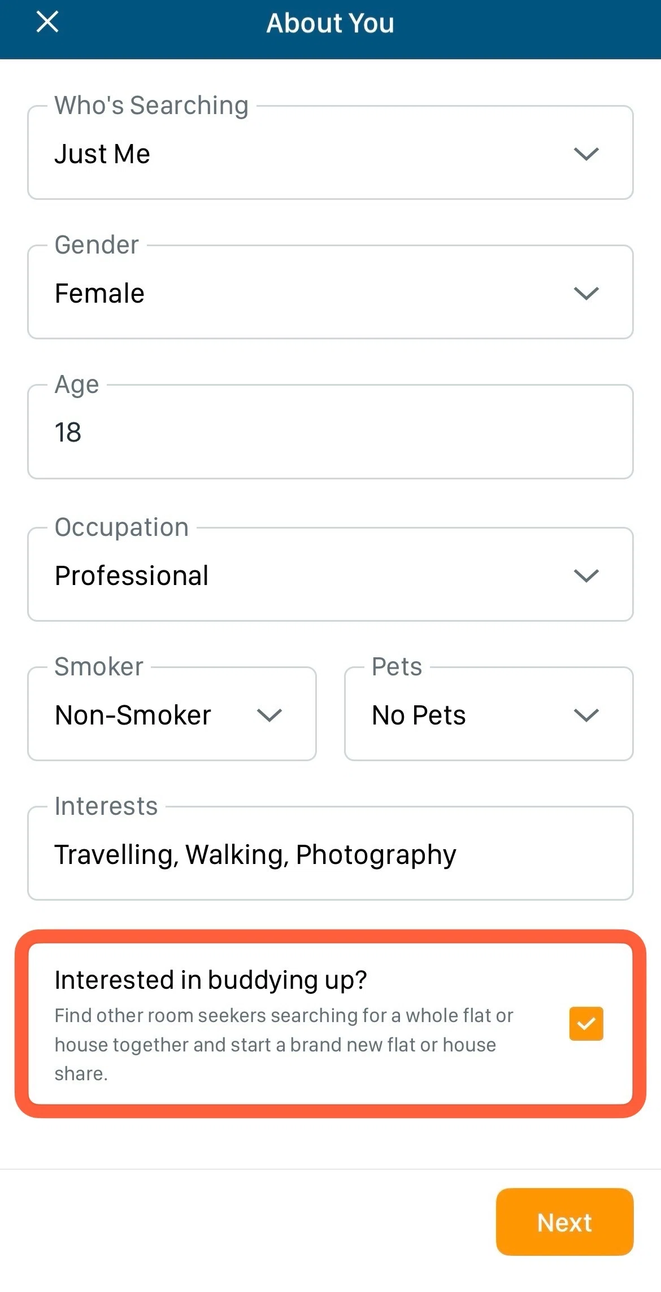Tap the 'Who's Searching' field label

click(x=151, y=106)
